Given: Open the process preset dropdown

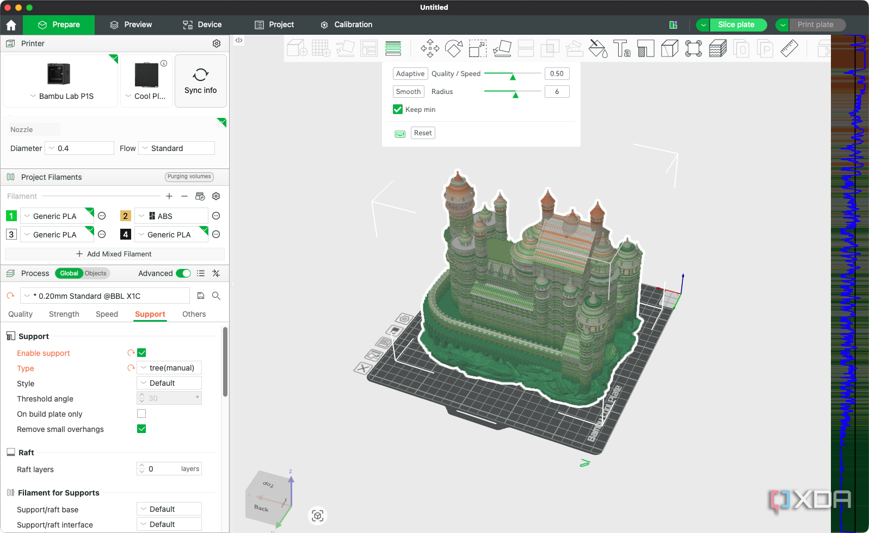Looking at the screenshot, I should (x=105, y=296).
